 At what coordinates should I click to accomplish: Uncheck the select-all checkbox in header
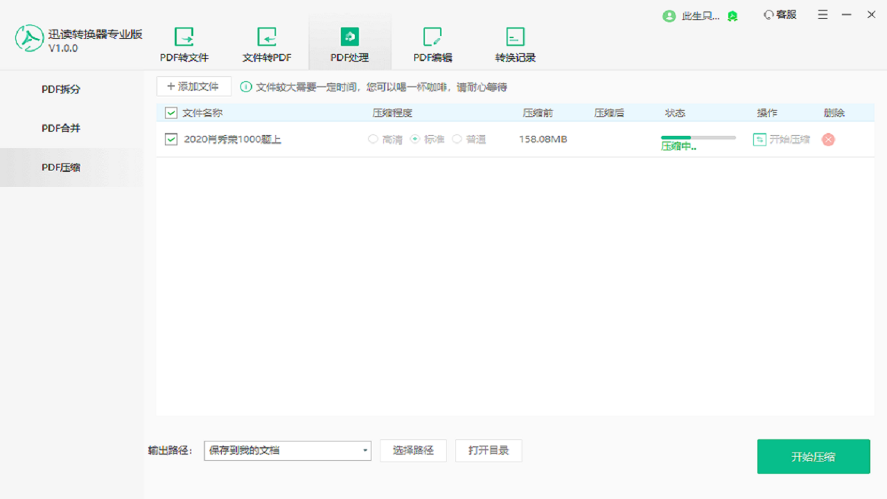(x=171, y=112)
